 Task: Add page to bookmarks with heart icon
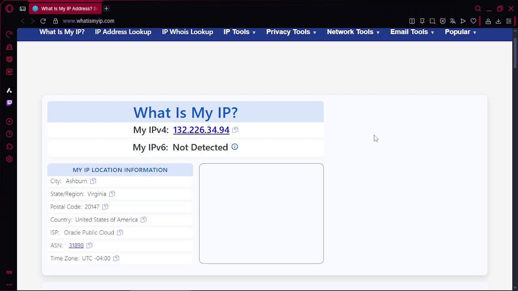(x=473, y=21)
